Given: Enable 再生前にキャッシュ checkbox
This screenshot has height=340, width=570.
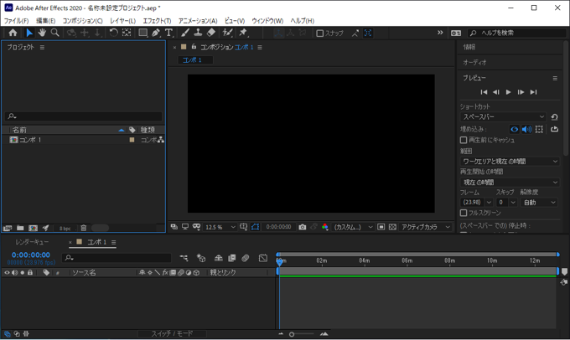Looking at the screenshot, I should 464,140.
